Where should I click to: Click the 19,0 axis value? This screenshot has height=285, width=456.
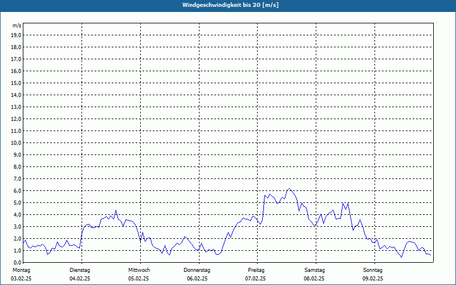tap(17, 35)
